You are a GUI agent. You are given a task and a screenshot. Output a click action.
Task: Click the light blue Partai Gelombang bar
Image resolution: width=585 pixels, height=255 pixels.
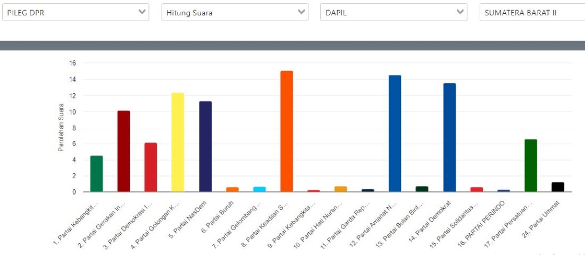(x=260, y=189)
